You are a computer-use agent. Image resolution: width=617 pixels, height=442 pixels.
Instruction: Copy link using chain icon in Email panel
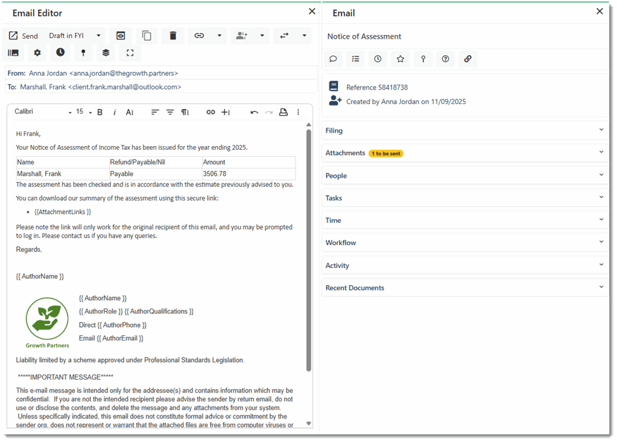click(468, 59)
